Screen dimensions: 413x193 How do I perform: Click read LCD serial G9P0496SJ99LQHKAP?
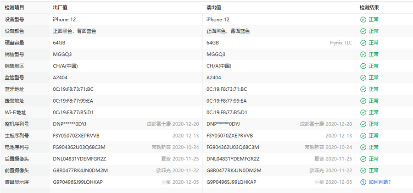(231, 182)
